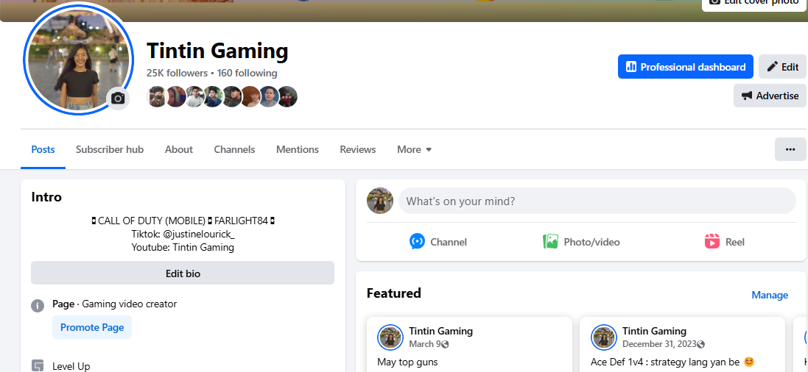808x372 pixels.
Task: Click the Channel composer option
Action: pos(438,241)
